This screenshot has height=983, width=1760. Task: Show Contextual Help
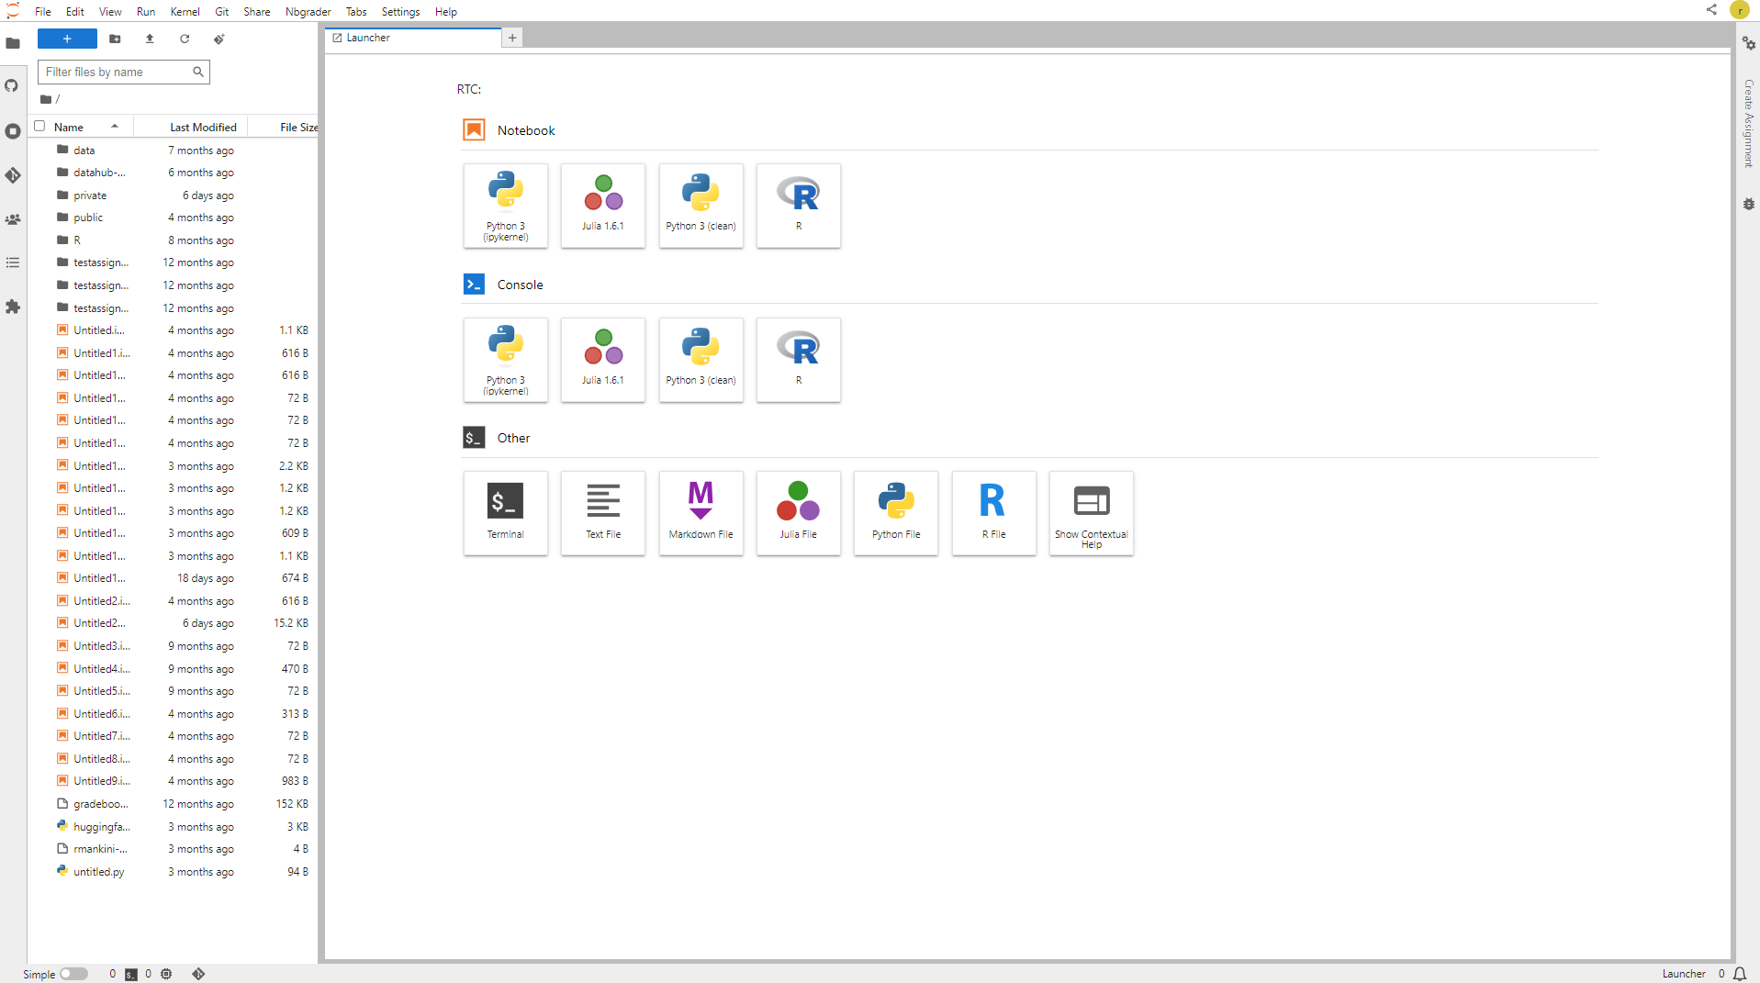(x=1092, y=513)
